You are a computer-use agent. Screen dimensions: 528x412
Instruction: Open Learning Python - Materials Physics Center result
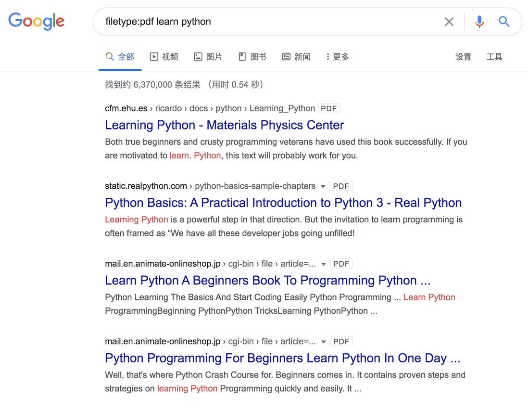coord(224,125)
